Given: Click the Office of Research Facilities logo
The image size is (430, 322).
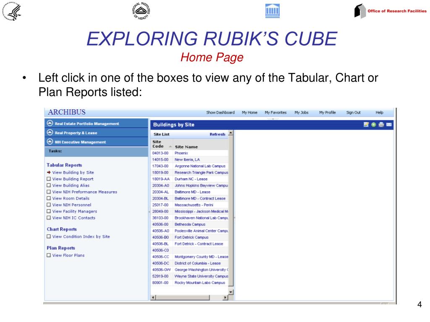Looking at the screenshot, I should pos(390,11).
